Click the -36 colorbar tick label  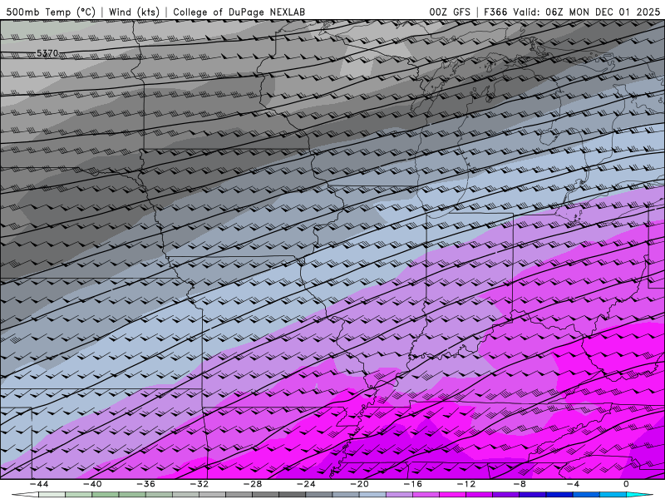click(x=145, y=484)
